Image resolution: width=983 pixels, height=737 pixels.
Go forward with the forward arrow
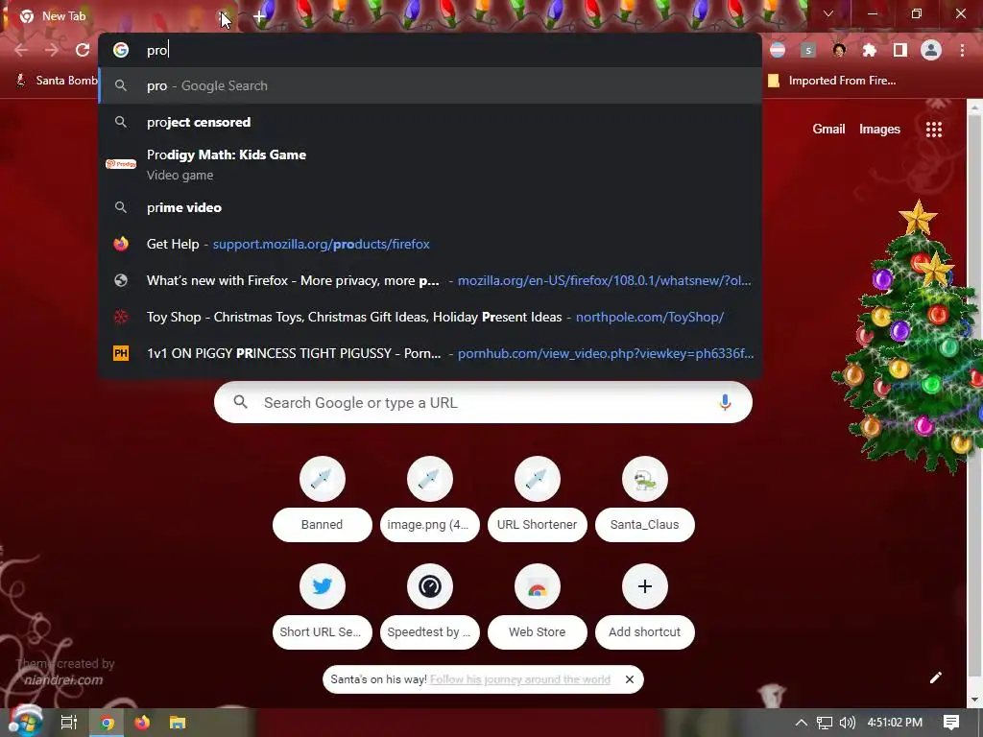(x=52, y=50)
